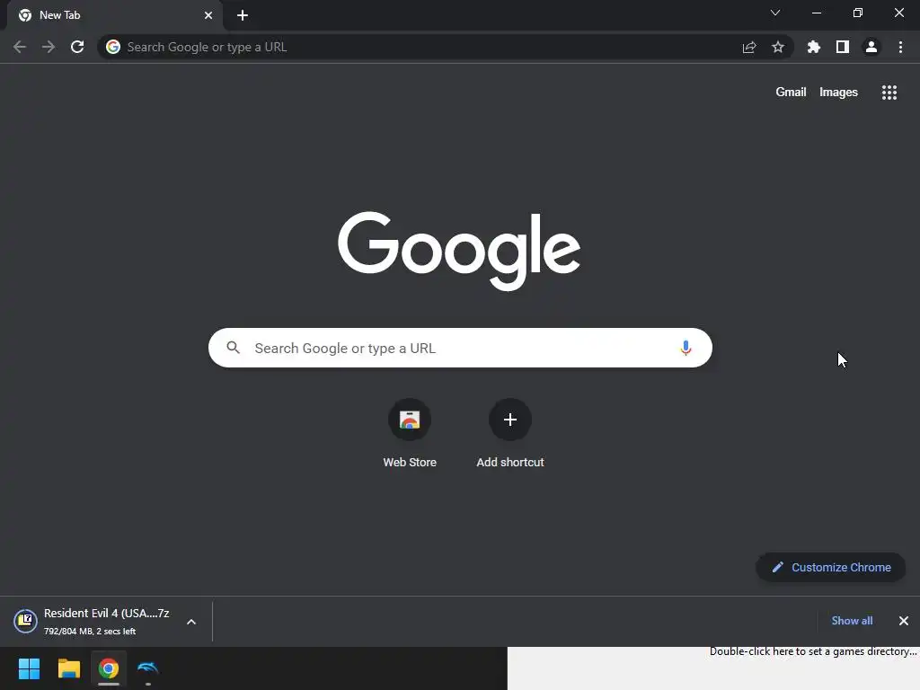Click into the Google search box

(461, 348)
